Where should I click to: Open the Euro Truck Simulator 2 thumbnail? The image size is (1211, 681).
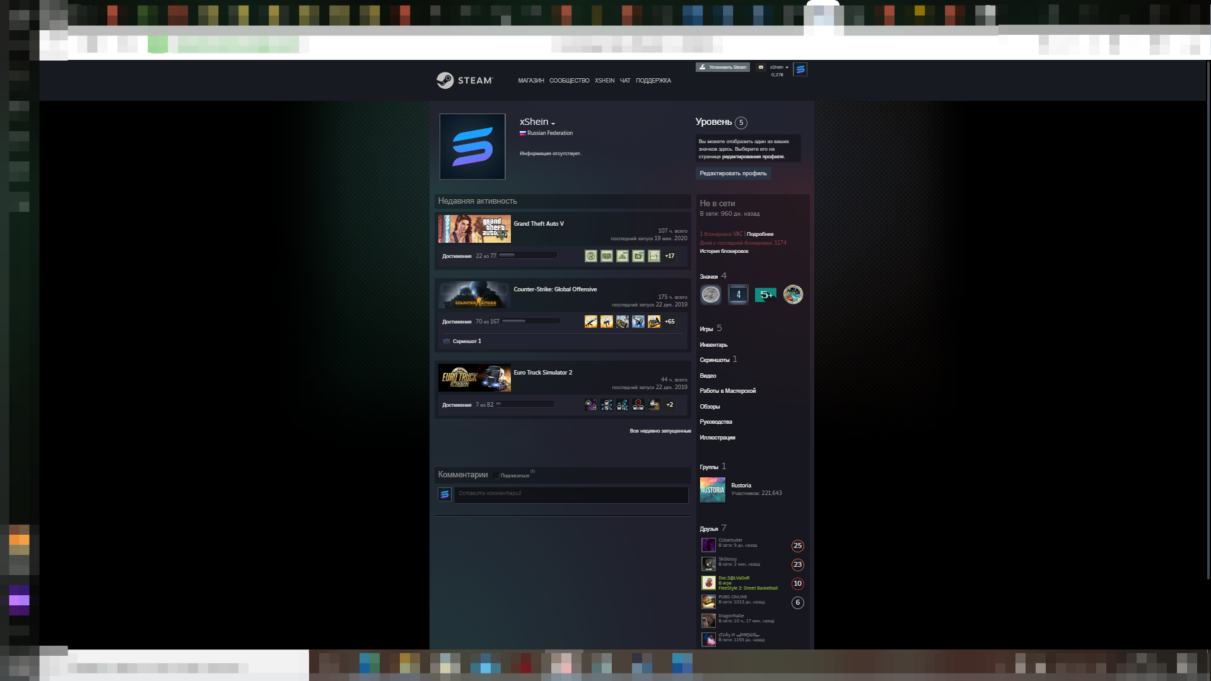pos(474,378)
